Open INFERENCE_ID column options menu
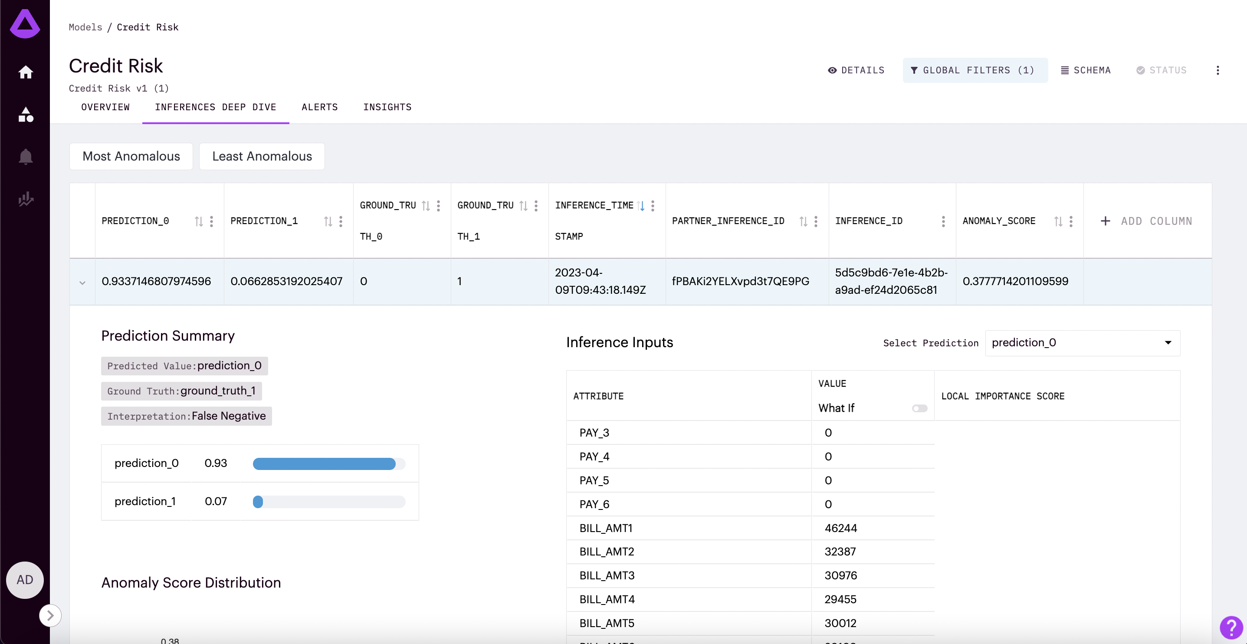The image size is (1247, 644). click(x=943, y=221)
